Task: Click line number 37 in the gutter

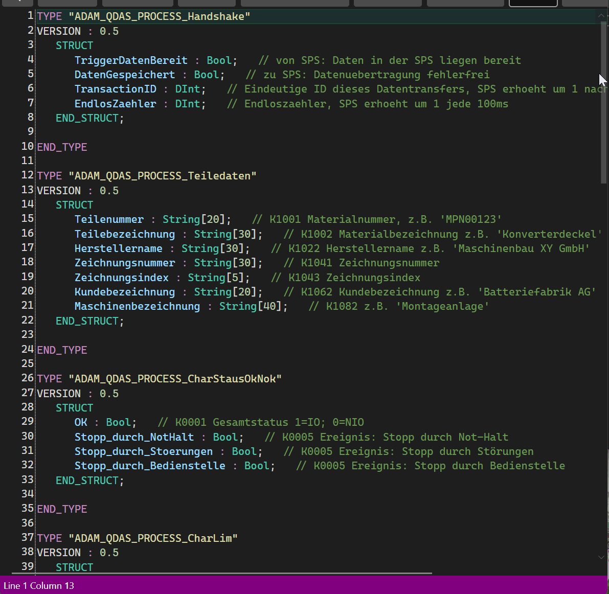Action: pyautogui.click(x=28, y=538)
